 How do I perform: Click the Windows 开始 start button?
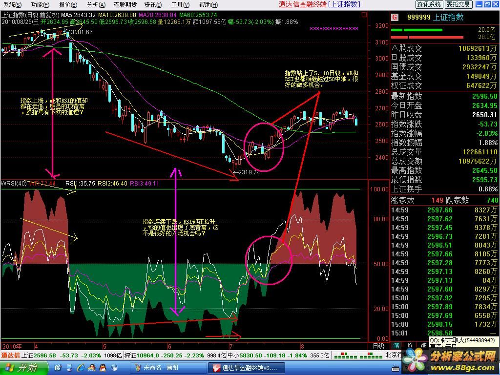click(23, 368)
